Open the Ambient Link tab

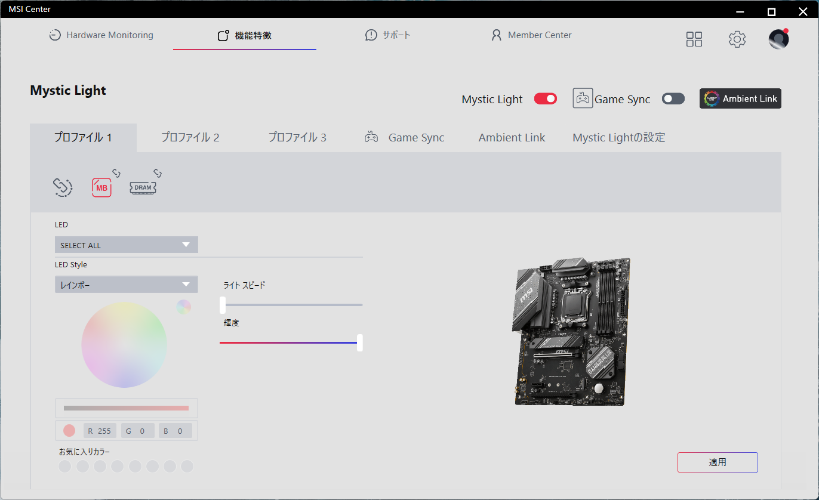click(x=512, y=138)
